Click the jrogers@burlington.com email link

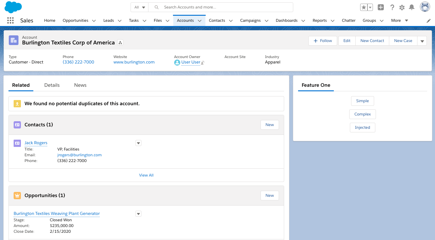click(79, 155)
